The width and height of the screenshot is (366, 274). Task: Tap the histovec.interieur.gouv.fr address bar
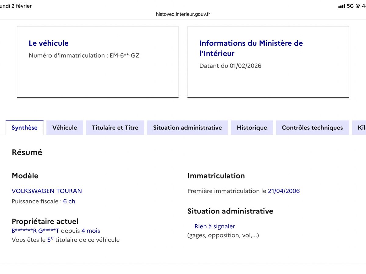pos(183,14)
